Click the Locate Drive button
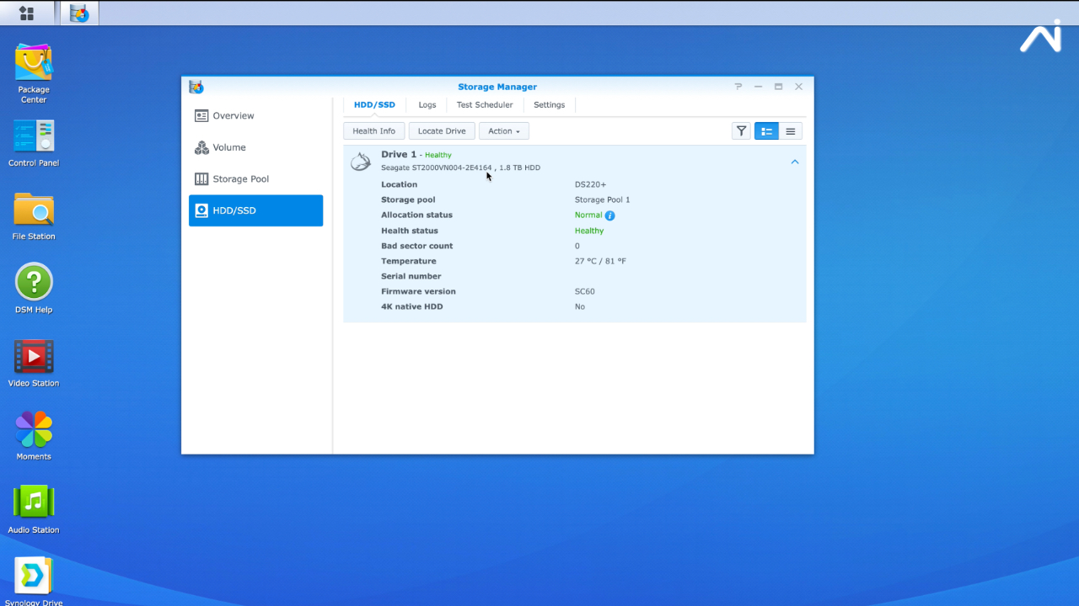The width and height of the screenshot is (1079, 606). tap(442, 130)
